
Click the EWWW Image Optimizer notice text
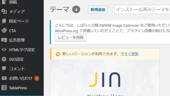(x=112, y=28)
